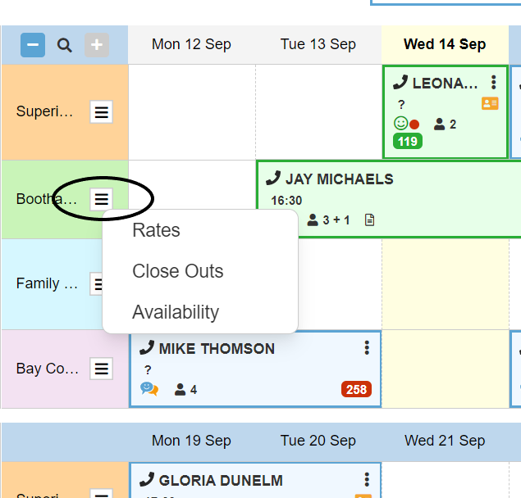Click the orange ID card icon
This screenshot has width=521, height=498.
490,103
